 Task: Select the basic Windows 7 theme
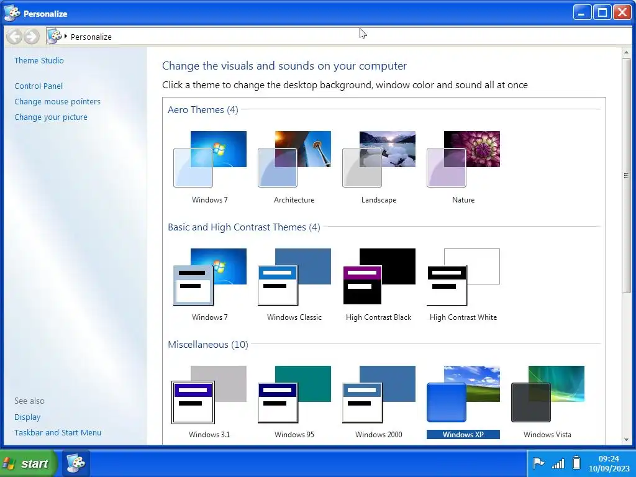click(x=210, y=277)
